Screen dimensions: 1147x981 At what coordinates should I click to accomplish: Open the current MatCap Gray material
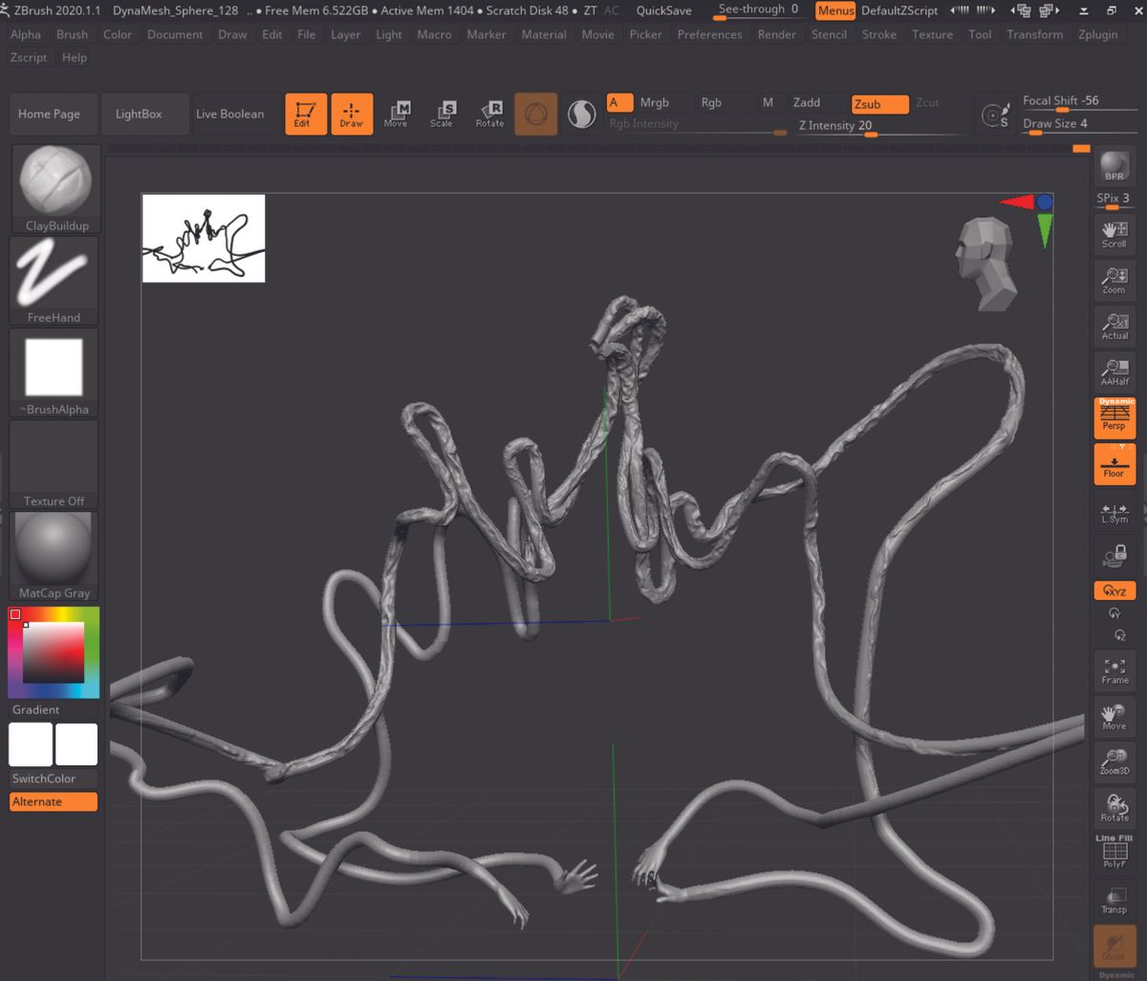pos(54,547)
